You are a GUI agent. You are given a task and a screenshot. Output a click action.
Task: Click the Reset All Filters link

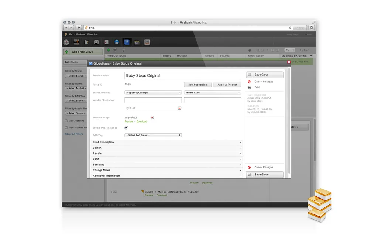(74, 134)
